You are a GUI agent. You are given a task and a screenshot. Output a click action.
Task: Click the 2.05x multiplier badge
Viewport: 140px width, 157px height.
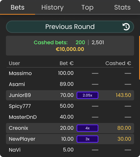click(87, 95)
